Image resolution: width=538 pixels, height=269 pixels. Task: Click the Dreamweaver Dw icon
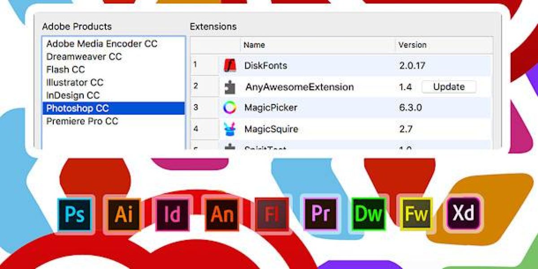click(369, 214)
